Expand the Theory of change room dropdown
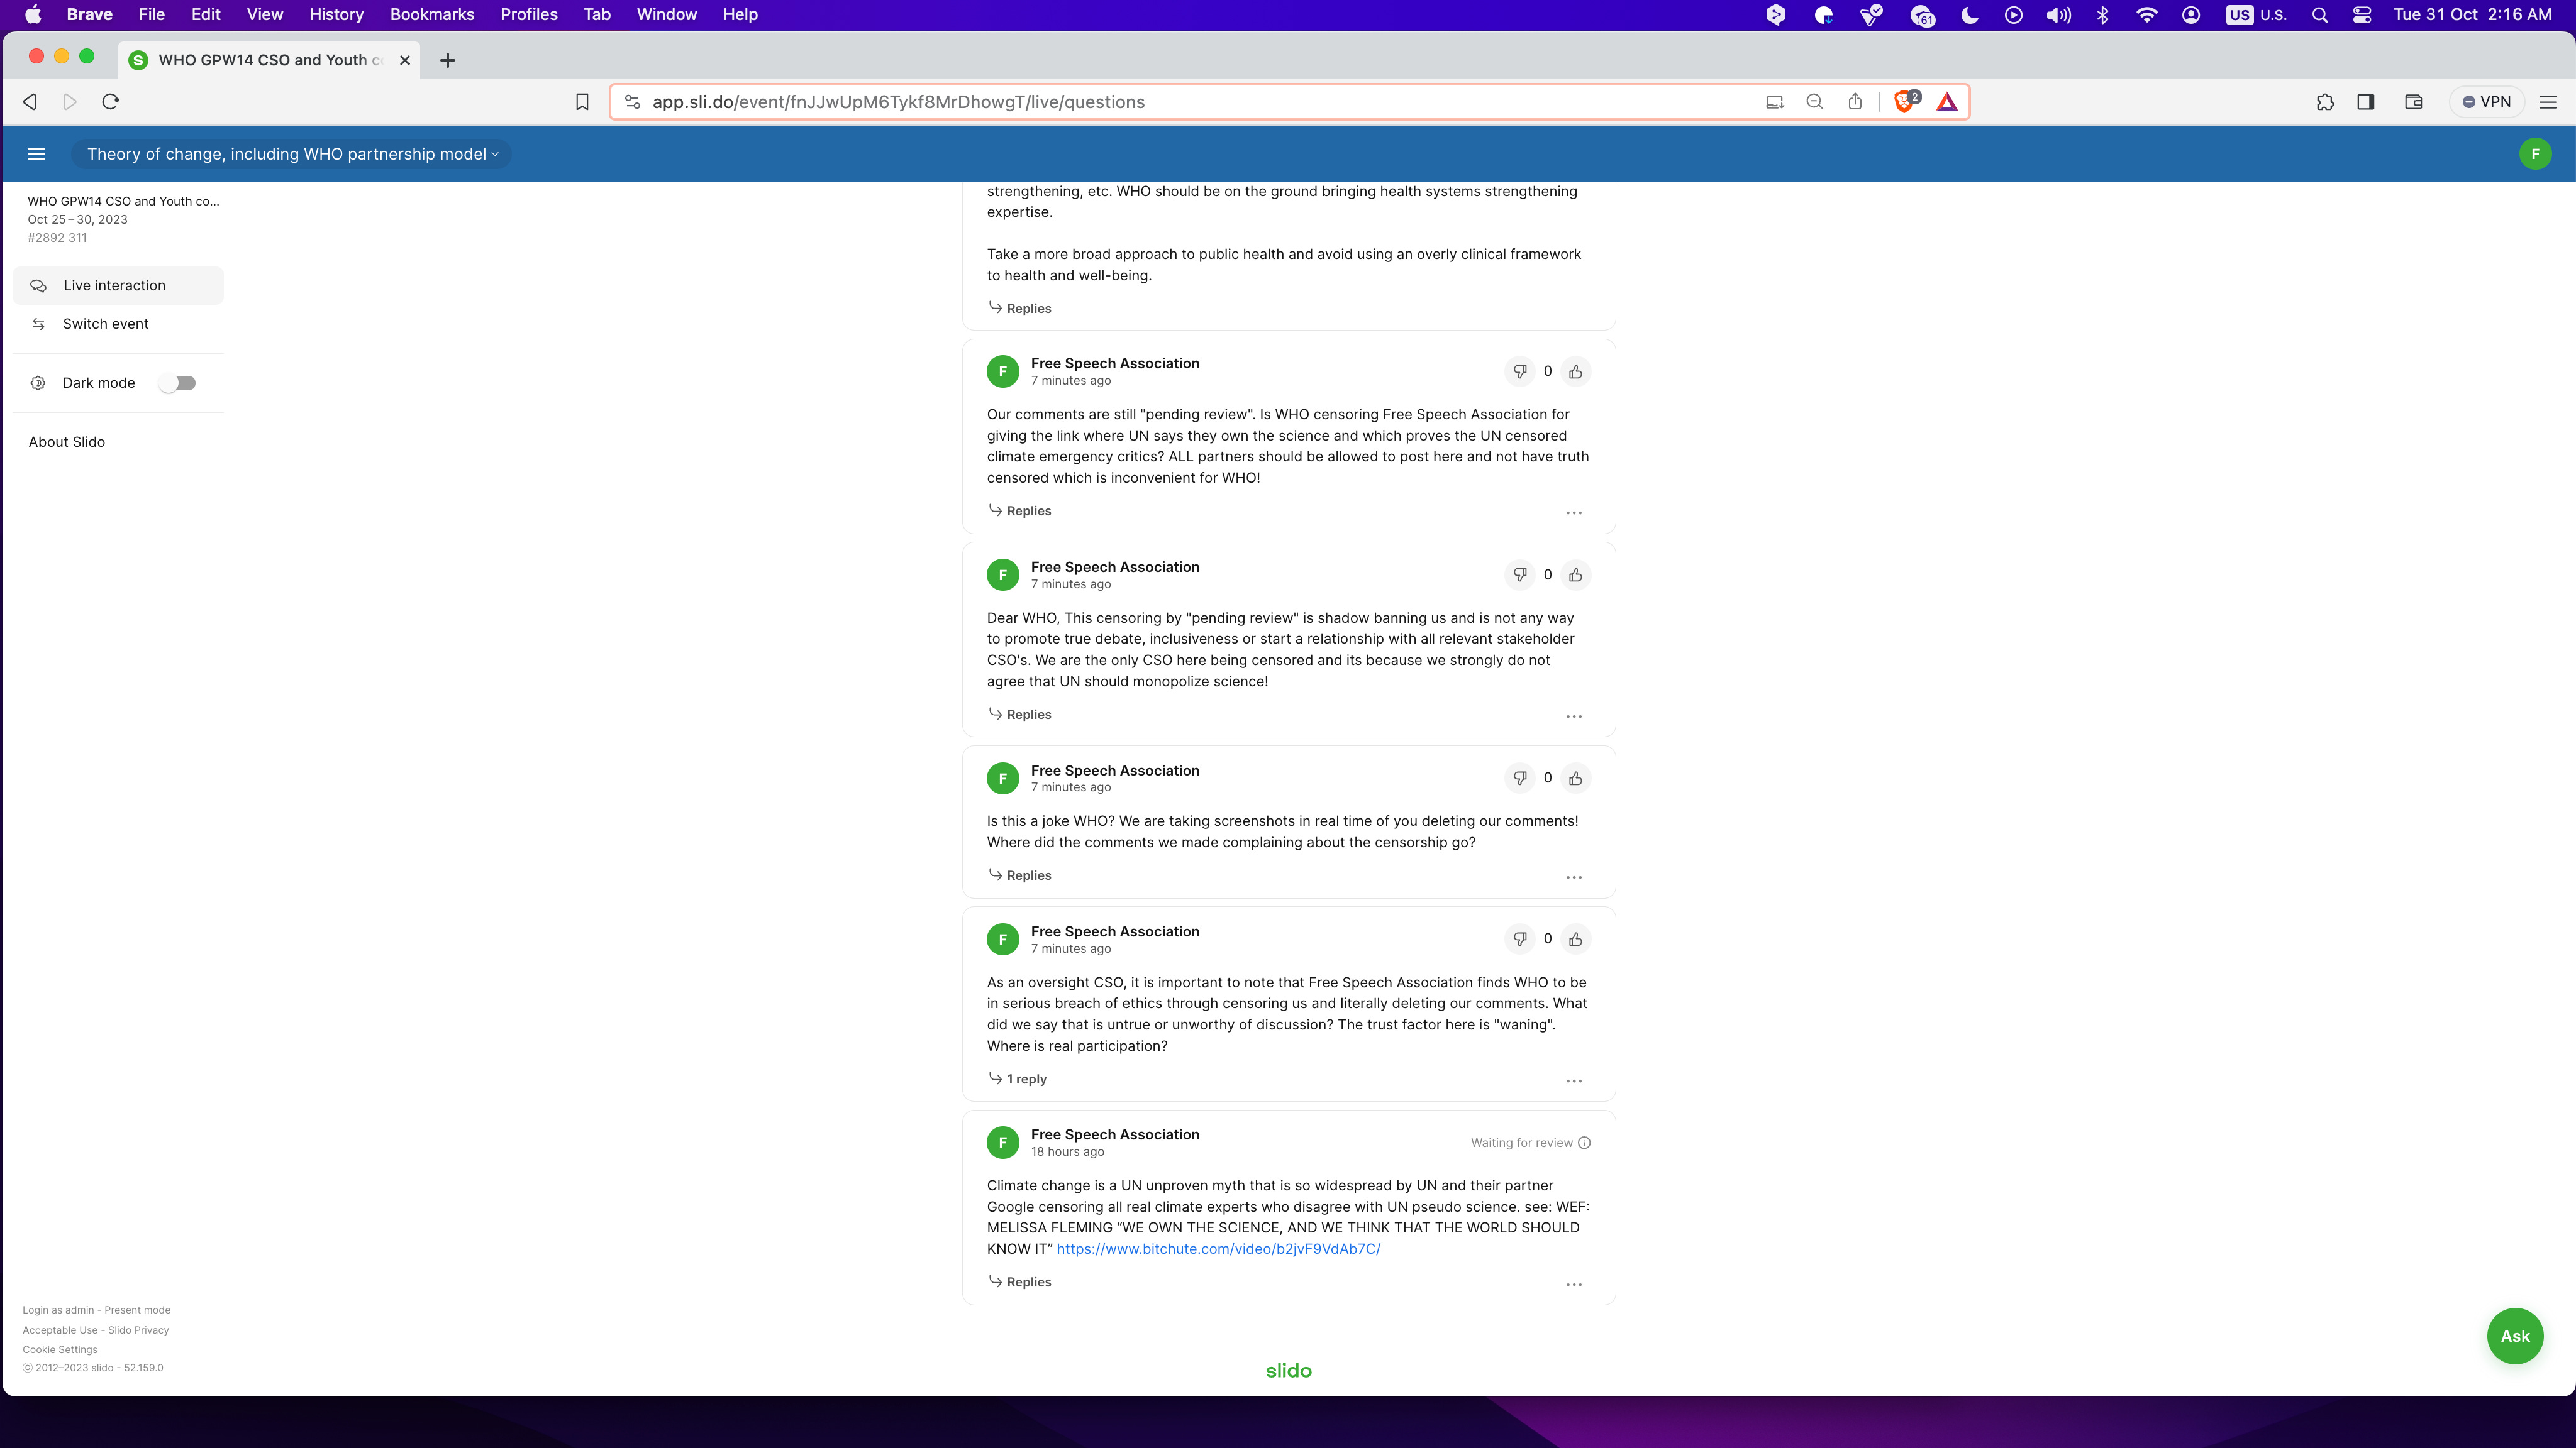This screenshot has height=1448, width=2576. coord(292,154)
